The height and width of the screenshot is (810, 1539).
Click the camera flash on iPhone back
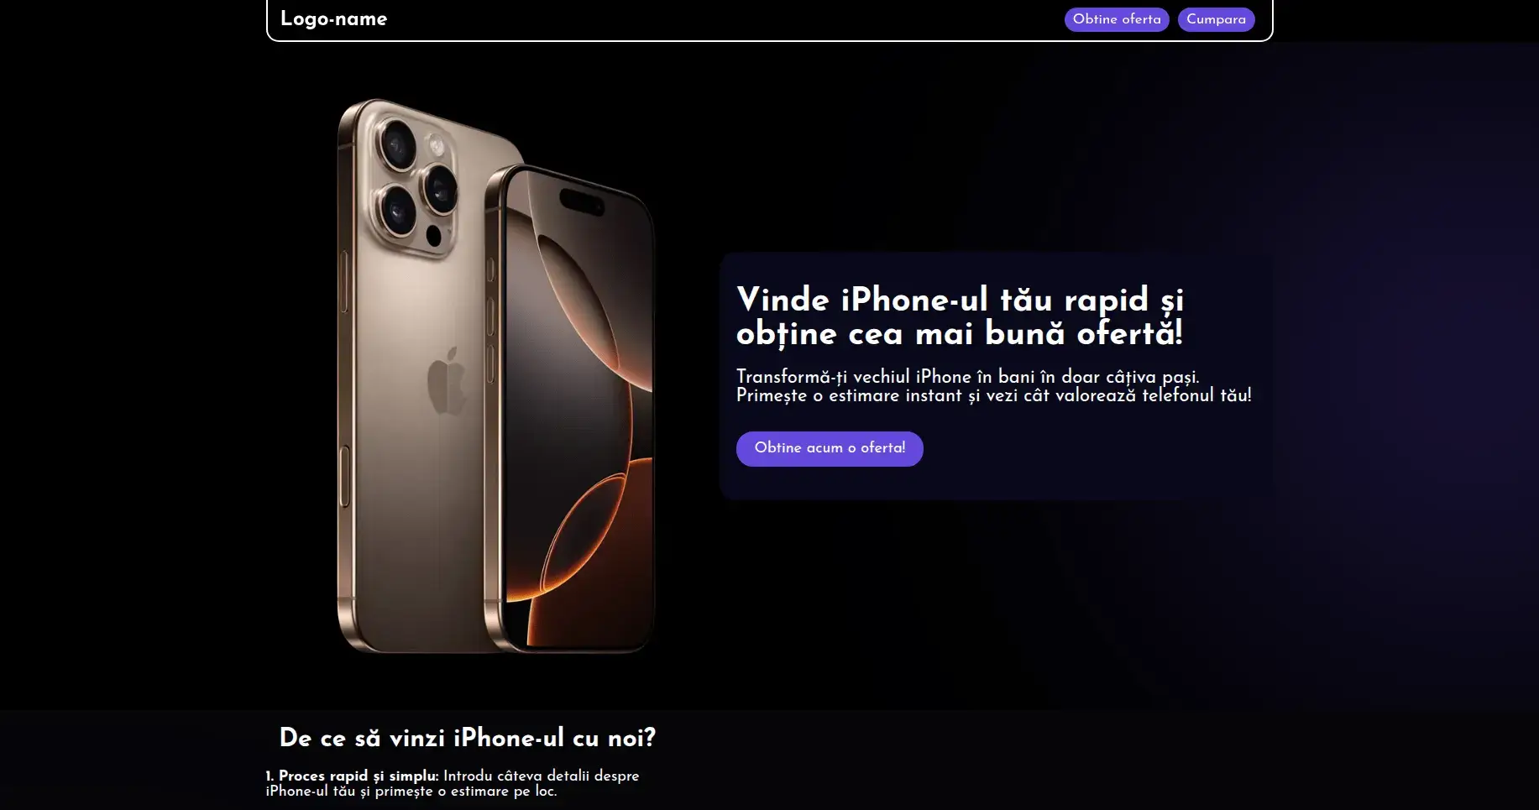pyautogui.click(x=436, y=145)
